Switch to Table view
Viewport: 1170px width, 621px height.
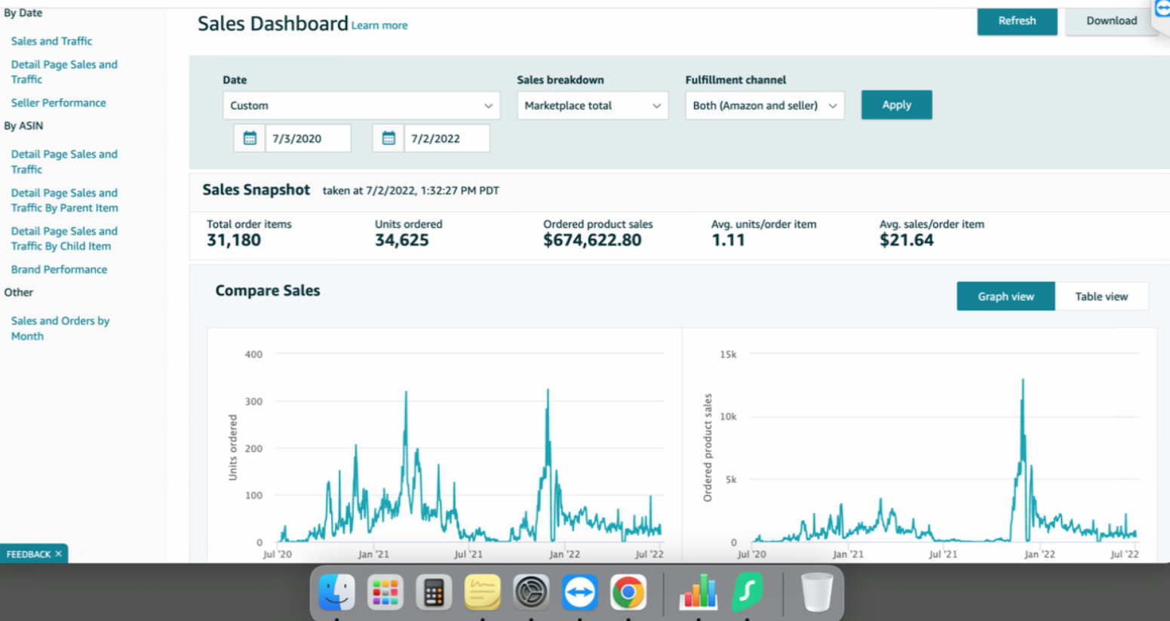(1101, 297)
